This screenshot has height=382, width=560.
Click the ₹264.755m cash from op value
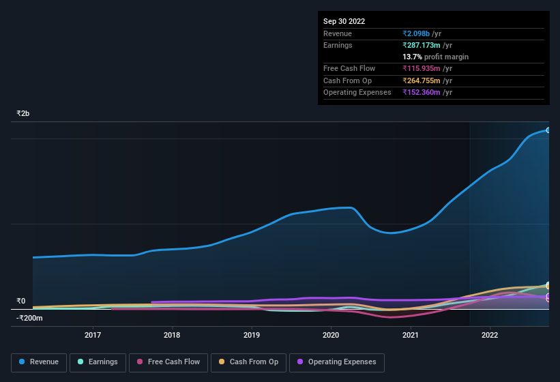[422, 80]
